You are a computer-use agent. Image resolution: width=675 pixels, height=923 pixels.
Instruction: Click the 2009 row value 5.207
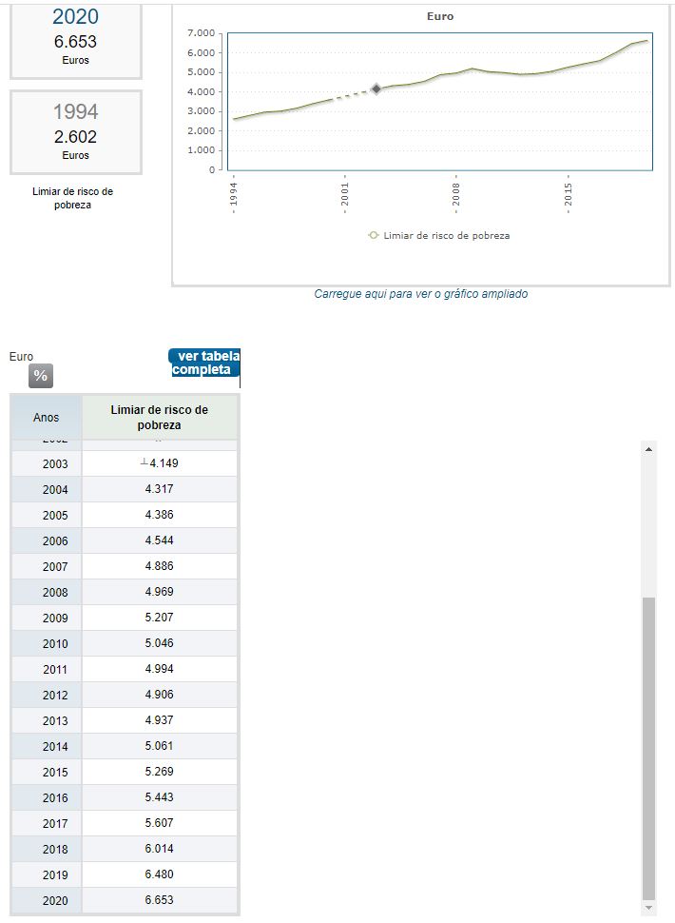coord(160,618)
